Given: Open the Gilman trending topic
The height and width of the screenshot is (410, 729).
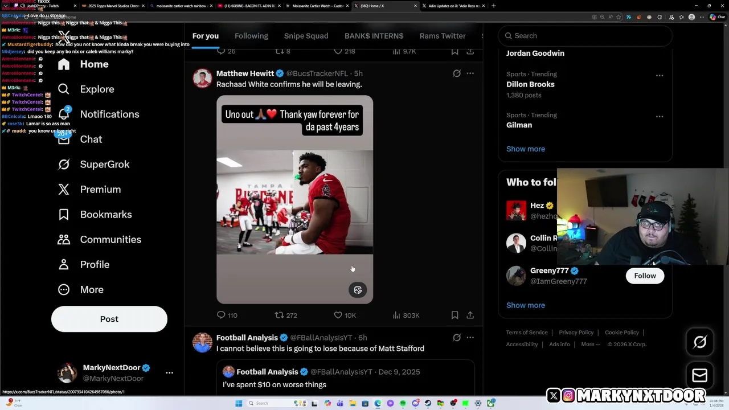Looking at the screenshot, I should coord(519,125).
